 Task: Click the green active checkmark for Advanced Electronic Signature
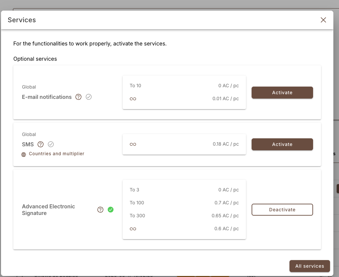pyautogui.click(x=110, y=209)
